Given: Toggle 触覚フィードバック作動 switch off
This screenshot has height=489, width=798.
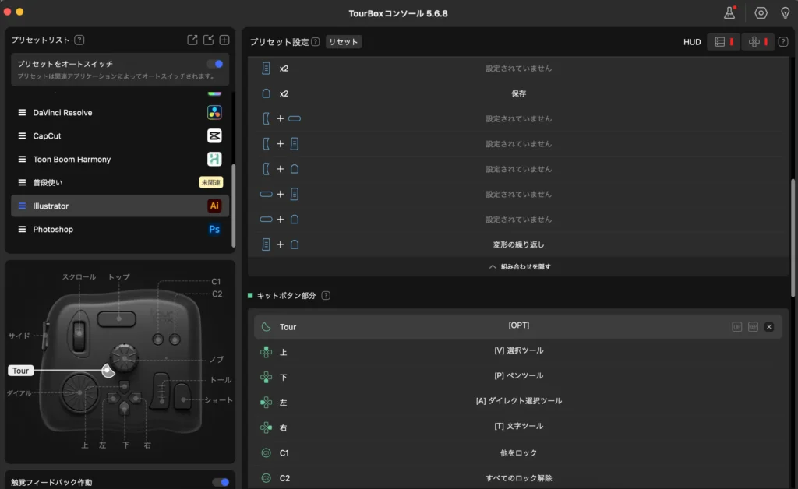Looking at the screenshot, I should tap(221, 482).
